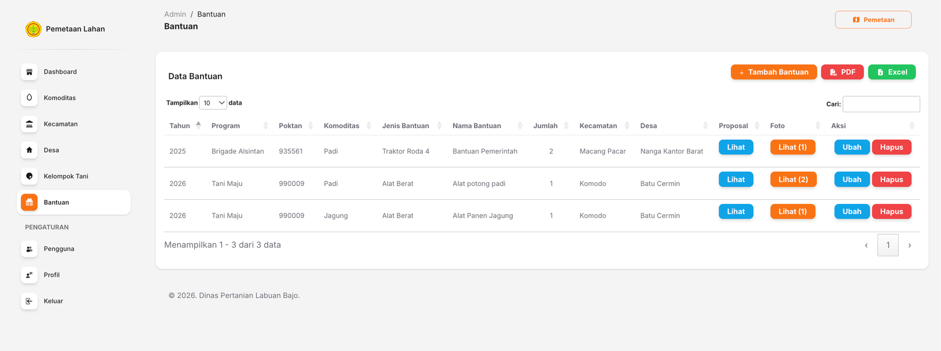The height and width of the screenshot is (351, 941).
Task: Open Lihat (2) photos for Alat potong padi
Action: [793, 179]
